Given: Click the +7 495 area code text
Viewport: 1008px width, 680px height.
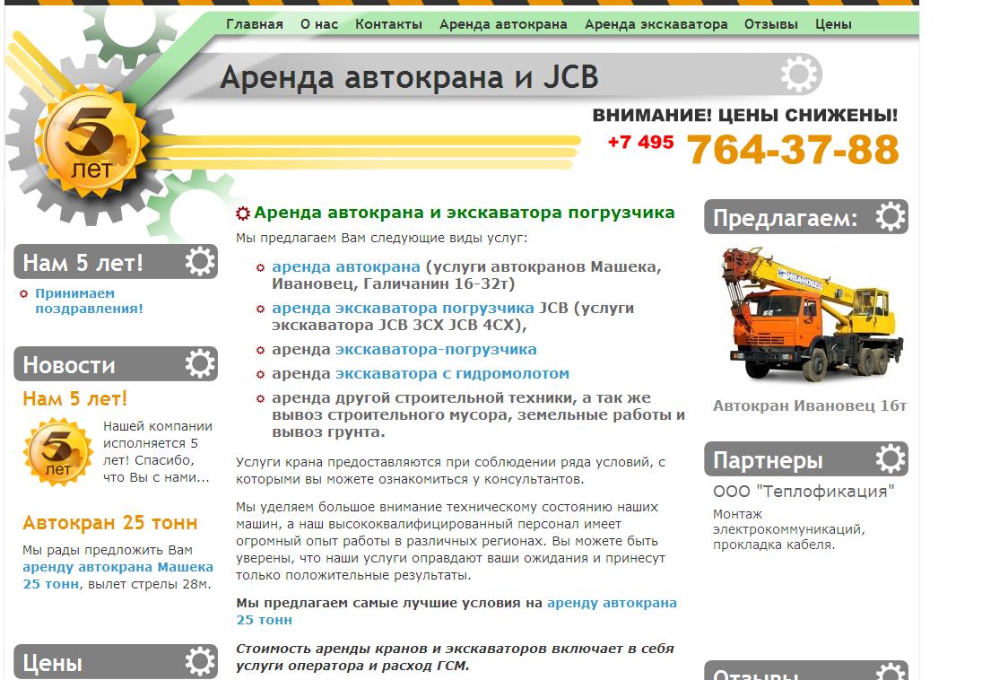Looking at the screenshot, I should click(x=640, y=142).
